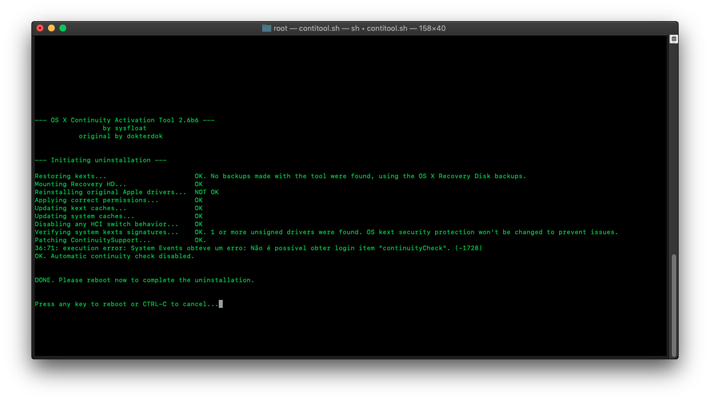Click the split pane icon above the scrollbar
The image size is (710, 401).
pyautogui.click(x=674, y=39)
